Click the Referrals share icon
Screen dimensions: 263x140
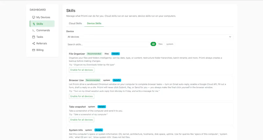[34, 43]
